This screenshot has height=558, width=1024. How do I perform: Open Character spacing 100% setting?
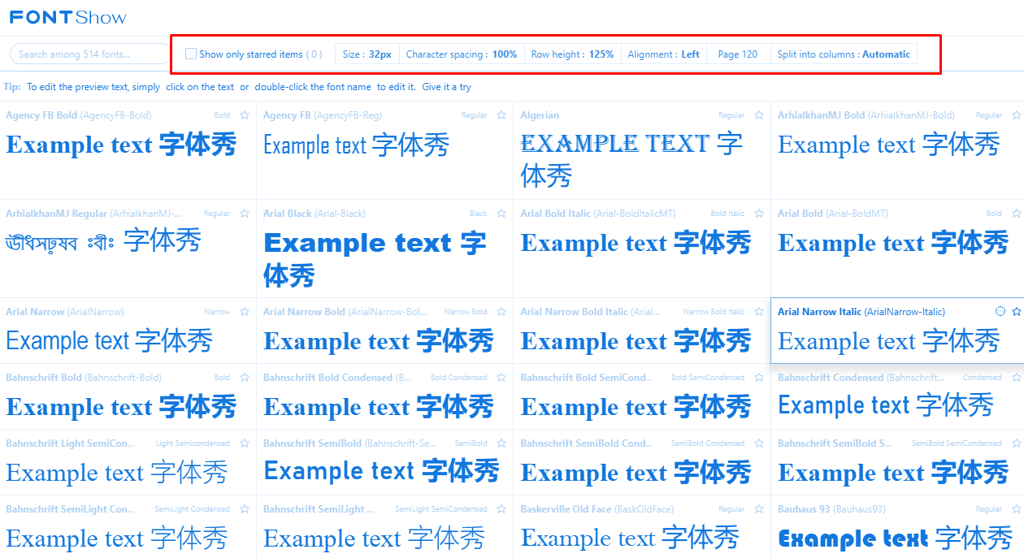[x=462, y=54]
